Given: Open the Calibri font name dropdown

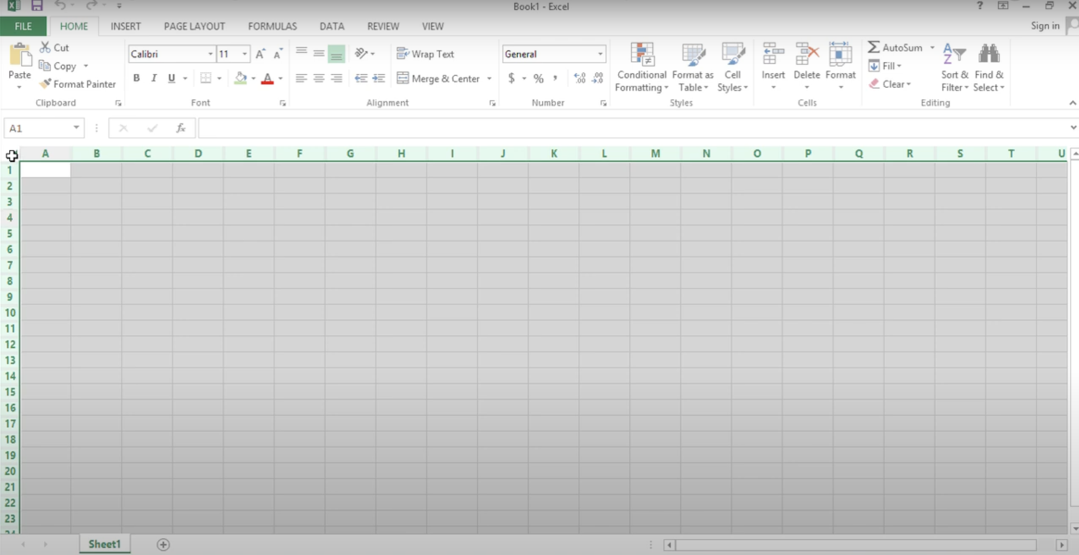Looking at the screenshot, I should (x=210, y=54).
